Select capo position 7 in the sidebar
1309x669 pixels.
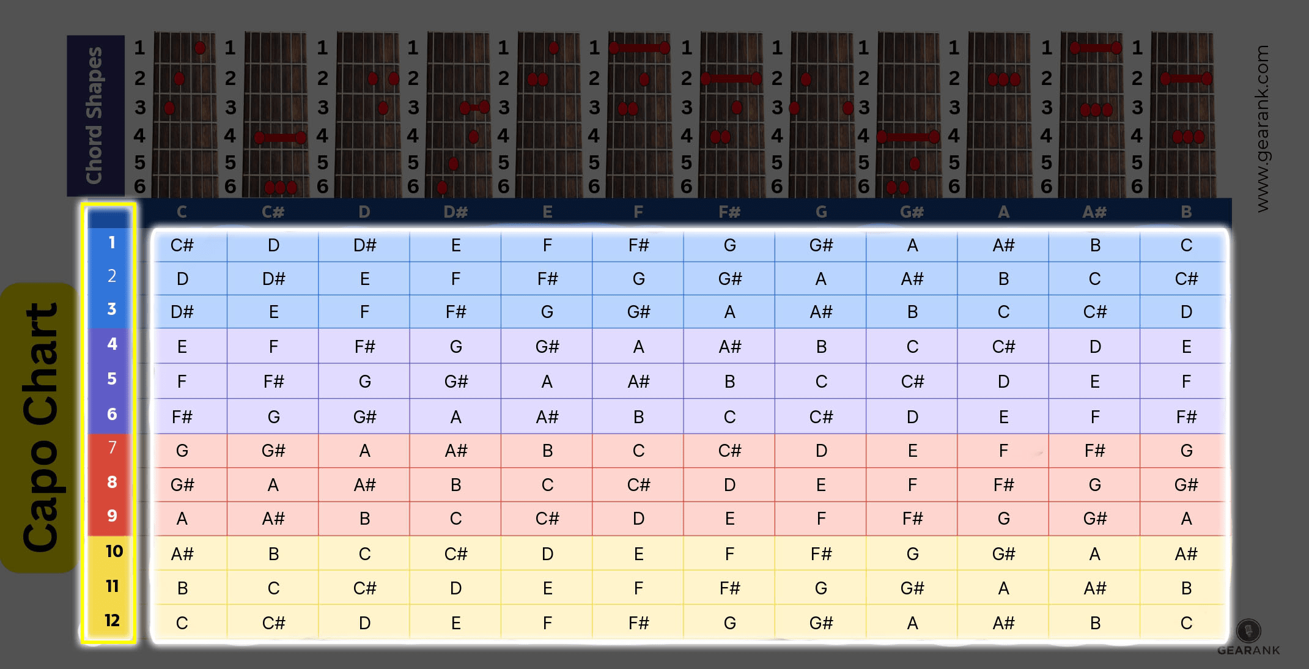tap(112, 451)
